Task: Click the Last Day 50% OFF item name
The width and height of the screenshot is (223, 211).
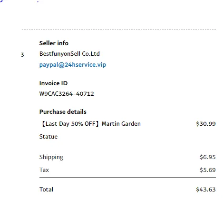Action: (x=70, y=124)
